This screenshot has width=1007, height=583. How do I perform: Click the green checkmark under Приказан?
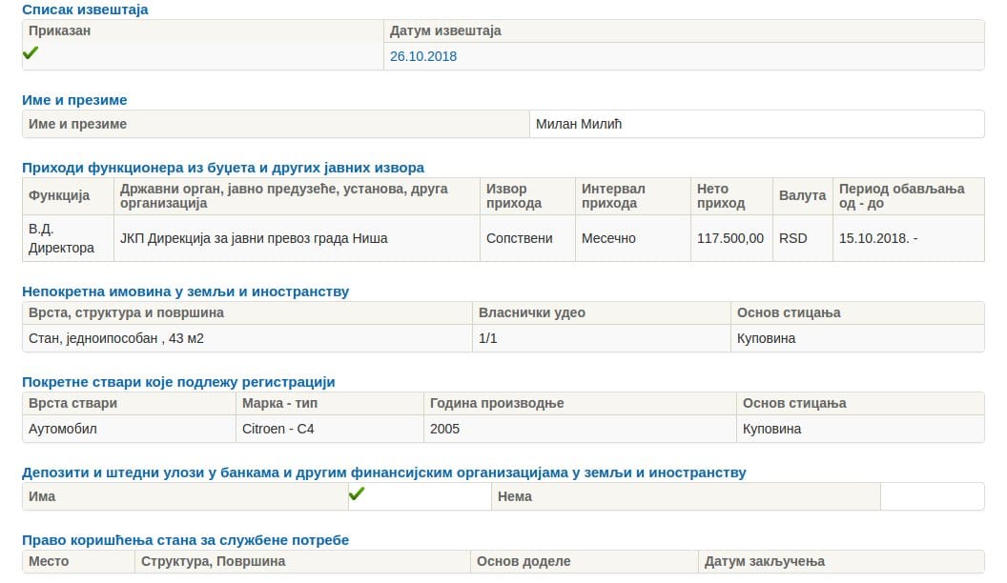(31, 53)
